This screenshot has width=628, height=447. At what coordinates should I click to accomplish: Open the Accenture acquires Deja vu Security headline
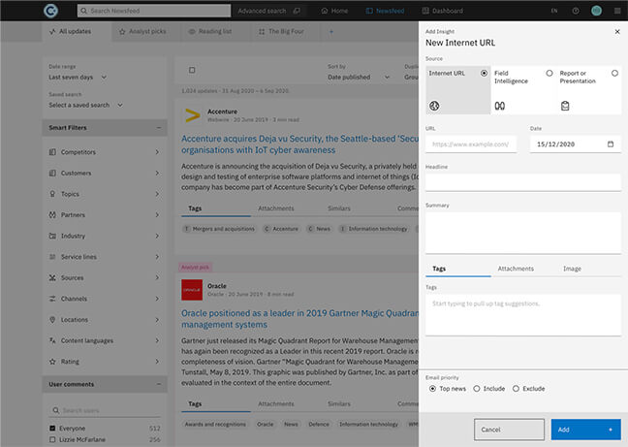coord(299,144)
